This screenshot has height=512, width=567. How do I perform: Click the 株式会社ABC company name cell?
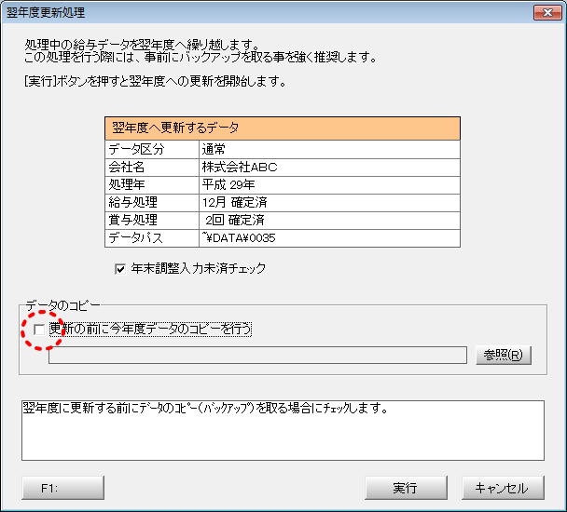[x=329, y=168]
